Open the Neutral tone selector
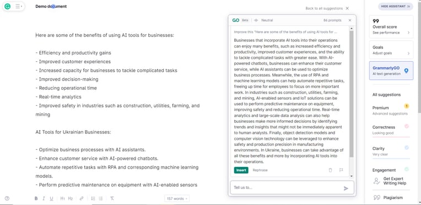This screenshot has height=205, width=421. [x=263, y=20]
